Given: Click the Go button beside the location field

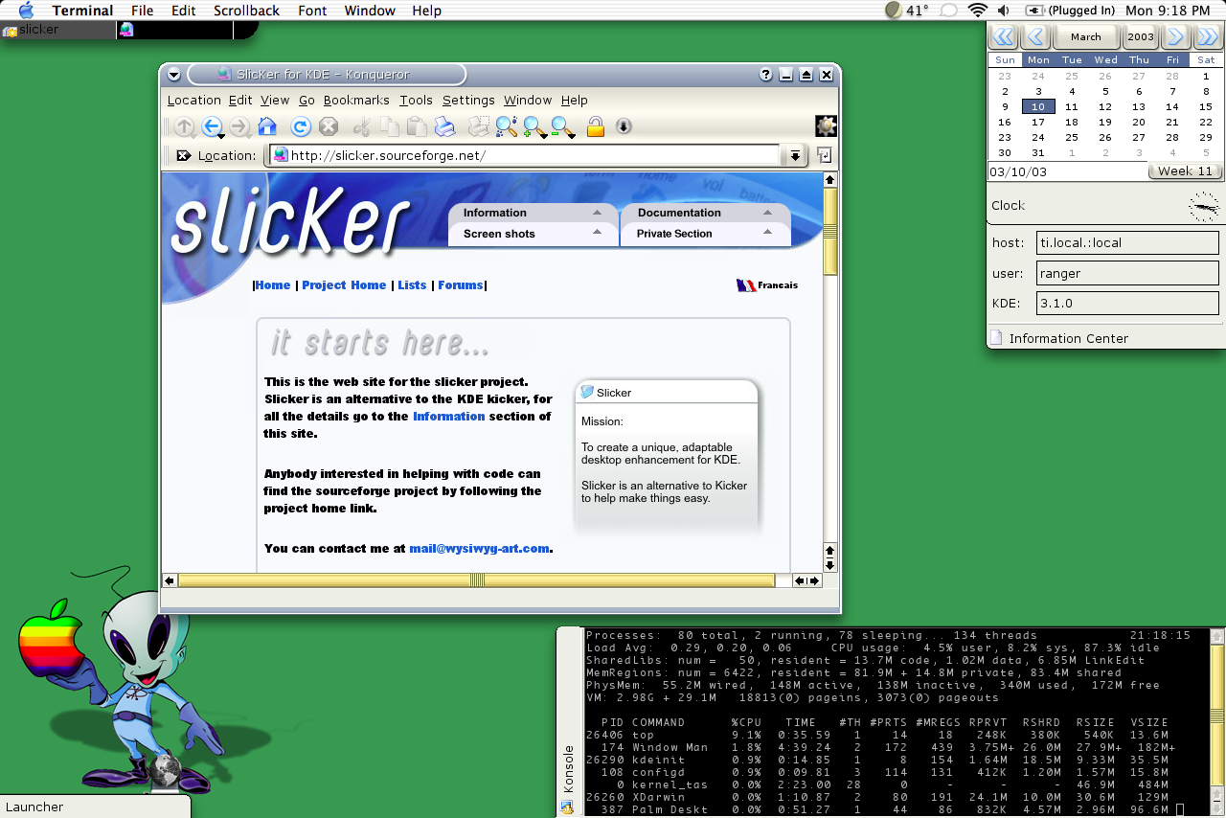Looking at the screenshot, I should tap(825, 155).
